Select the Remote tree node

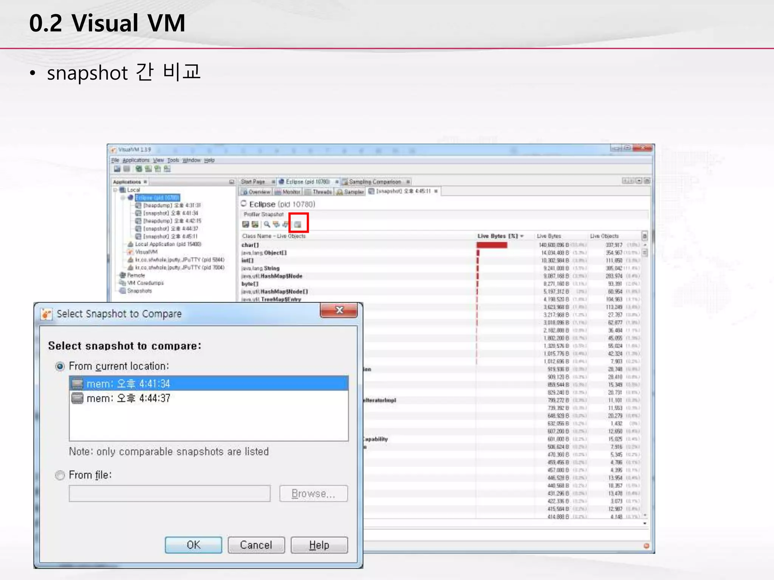pos(132,275)
